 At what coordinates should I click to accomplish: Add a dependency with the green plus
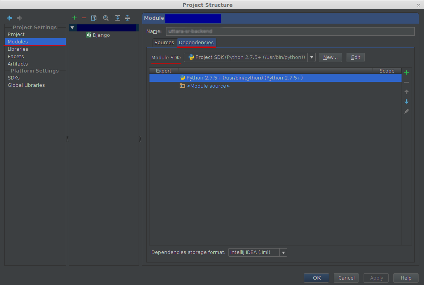point(407,73)
